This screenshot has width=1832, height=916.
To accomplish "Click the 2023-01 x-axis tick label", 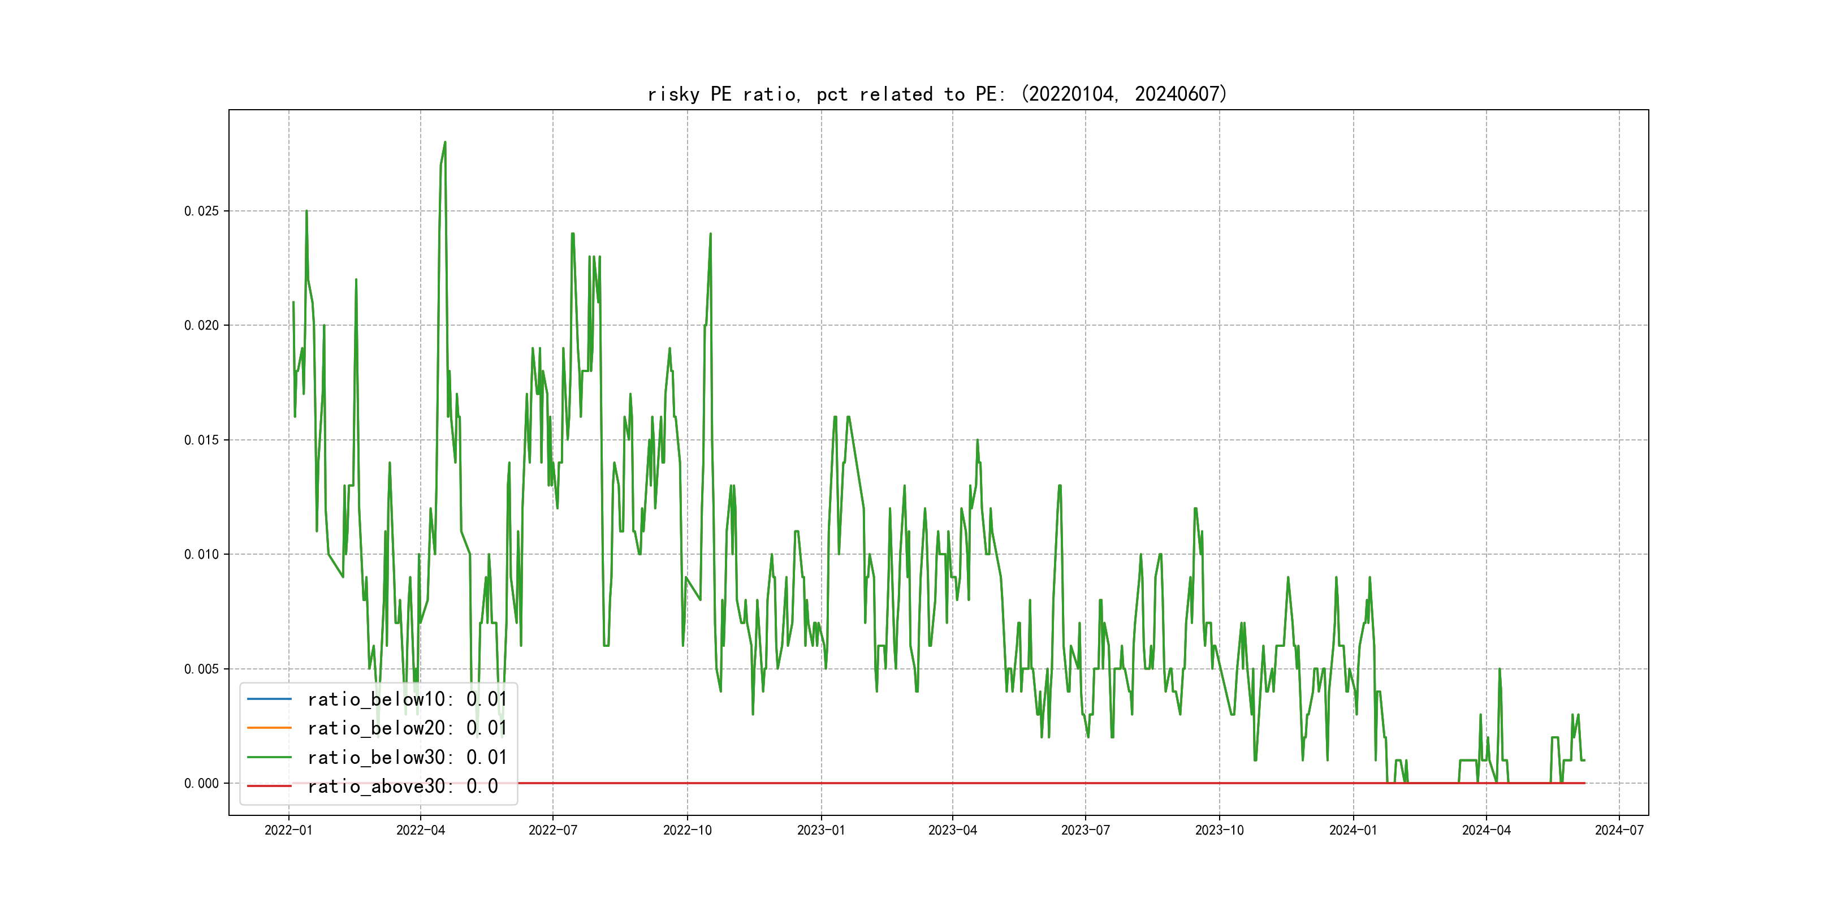I will pos(820,830).
